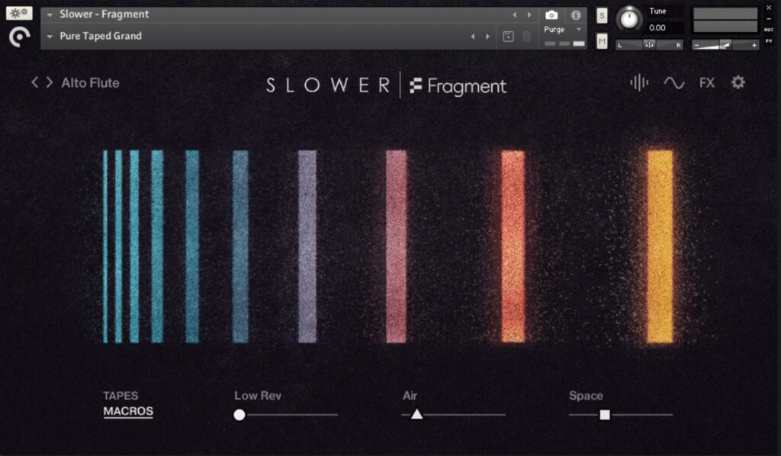
Task: Open the sine wave modulation page
Action: 673,82
